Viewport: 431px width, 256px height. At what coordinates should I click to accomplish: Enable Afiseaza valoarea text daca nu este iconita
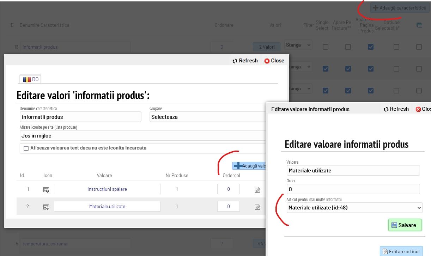[x=26, y=148]
